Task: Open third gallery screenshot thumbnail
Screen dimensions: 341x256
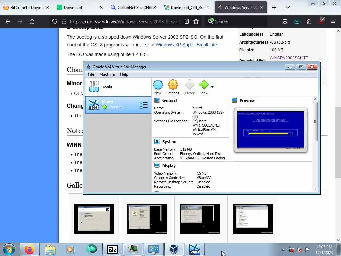Action: (x=200, y=219)
